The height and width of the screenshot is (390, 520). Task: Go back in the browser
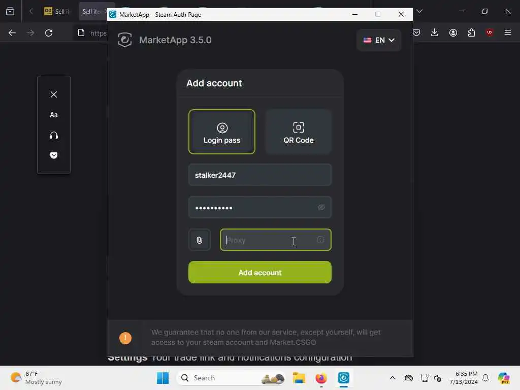point(12,33)
